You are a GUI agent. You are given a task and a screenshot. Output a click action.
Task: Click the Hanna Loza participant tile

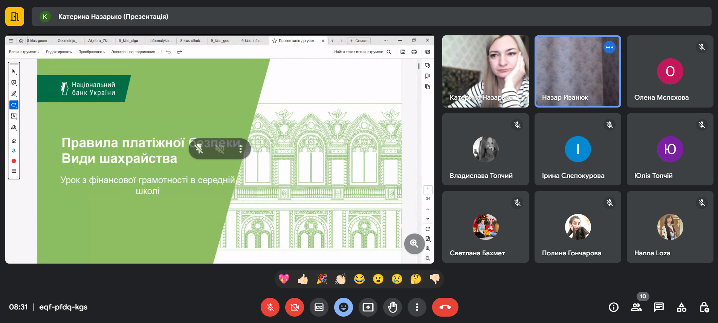pyautogui.click(x=670, y=227)
